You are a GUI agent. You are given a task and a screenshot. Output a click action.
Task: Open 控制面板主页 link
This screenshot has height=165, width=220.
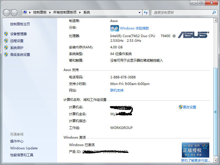[20, 24]
